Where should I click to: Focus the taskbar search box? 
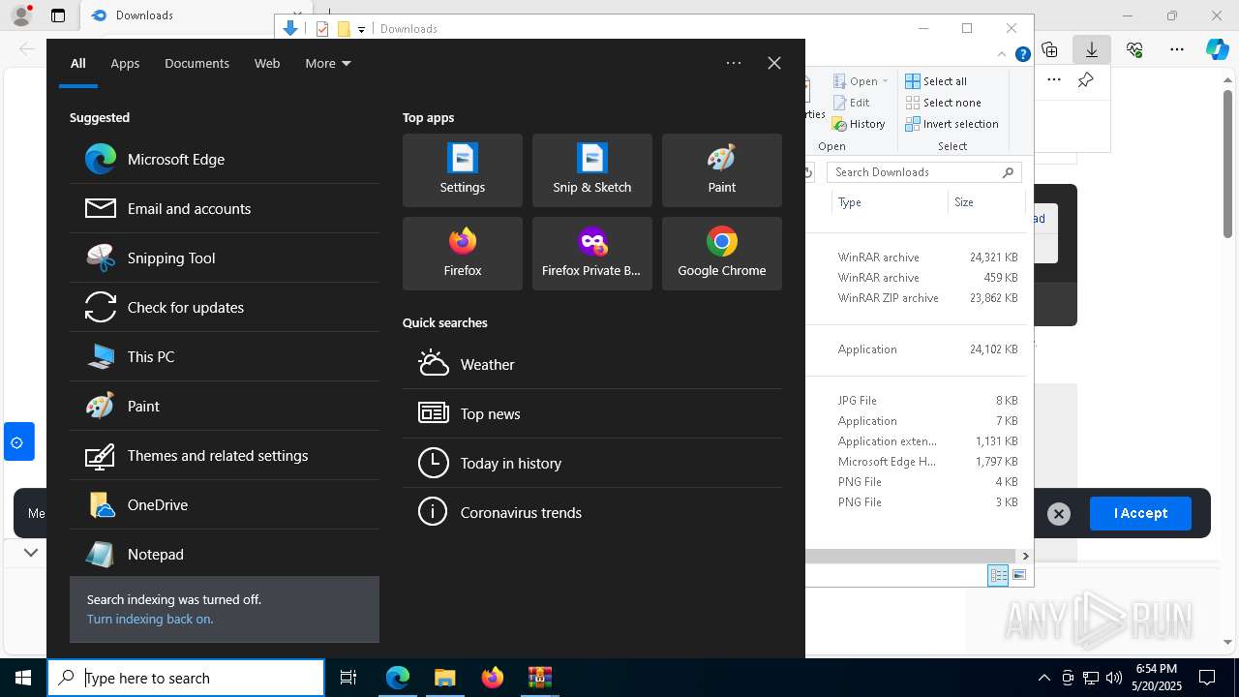[186, 678]
